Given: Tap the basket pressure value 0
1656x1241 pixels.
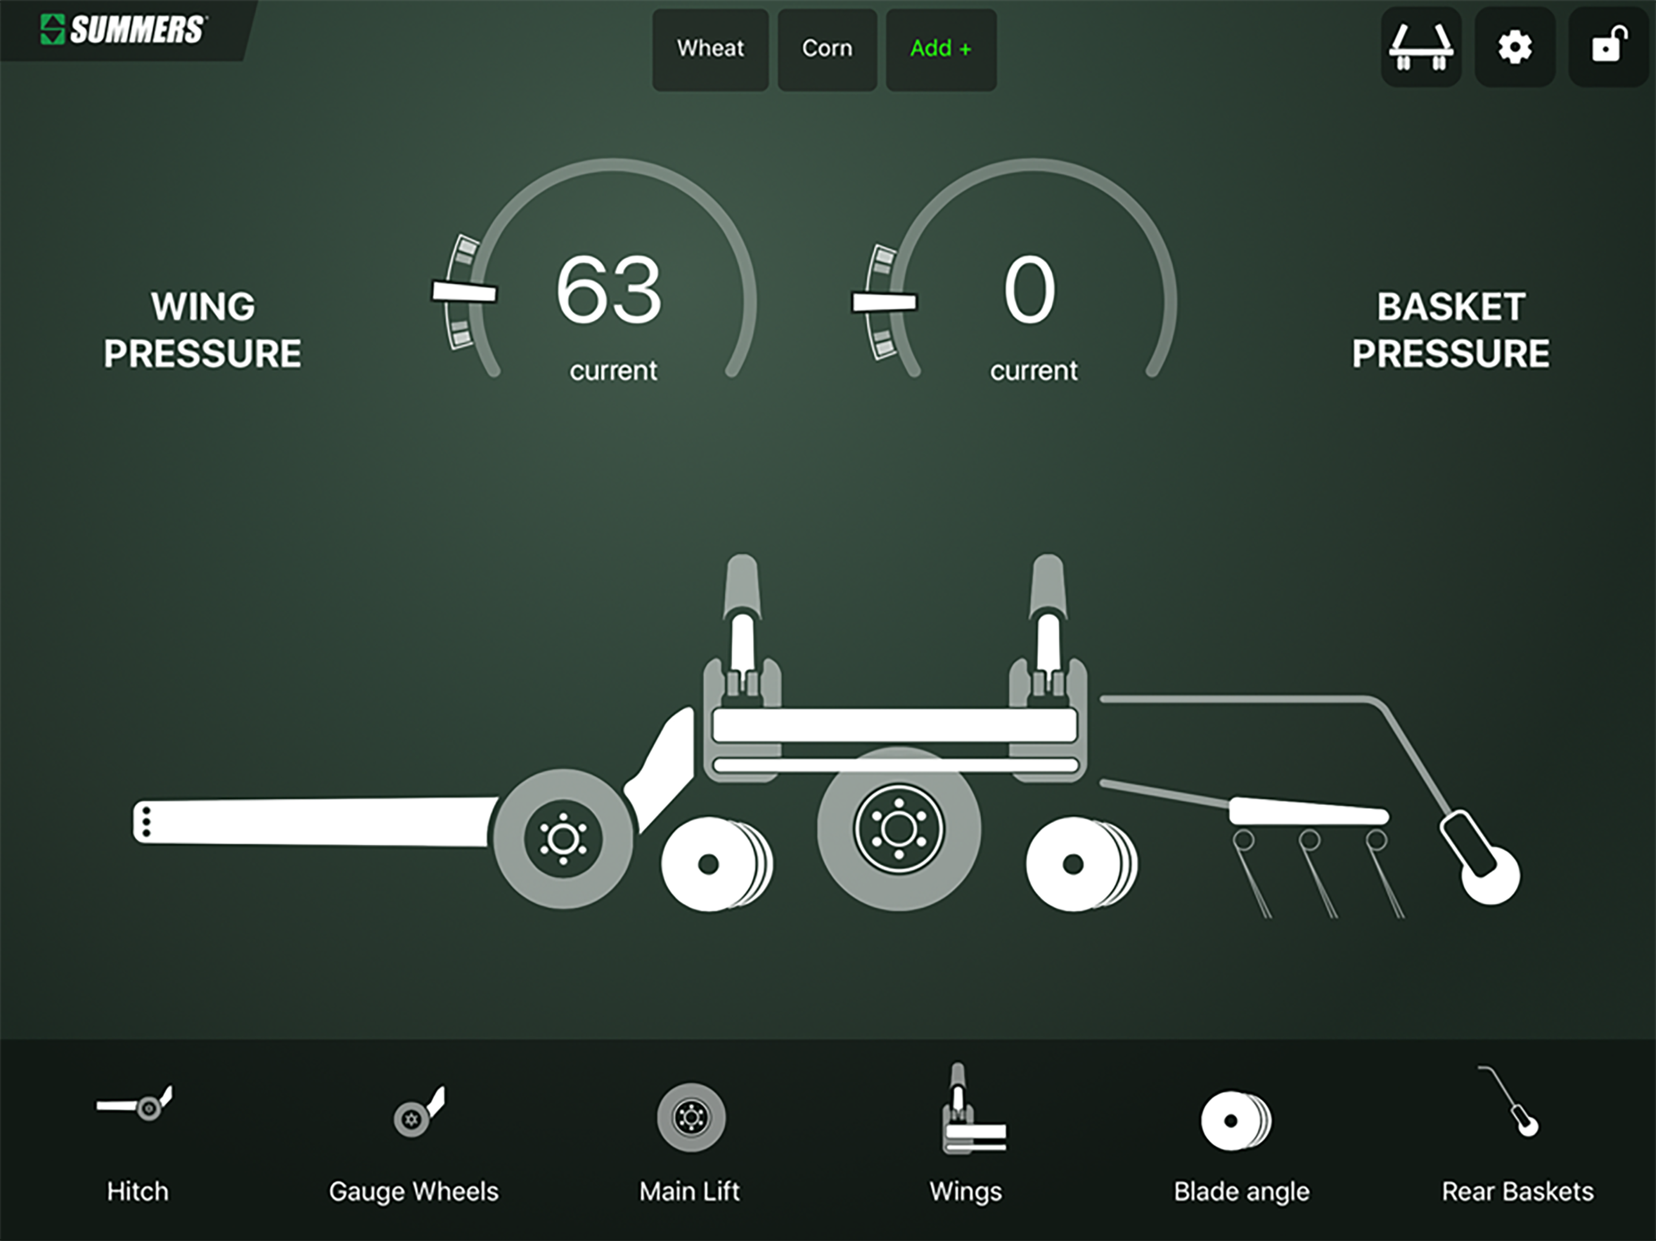Looking at the screenshot, I should click(x=1029, y=290).
